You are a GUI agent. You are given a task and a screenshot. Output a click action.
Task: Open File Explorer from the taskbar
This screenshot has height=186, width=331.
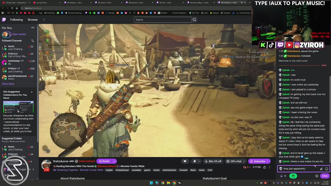coord(168,183)
